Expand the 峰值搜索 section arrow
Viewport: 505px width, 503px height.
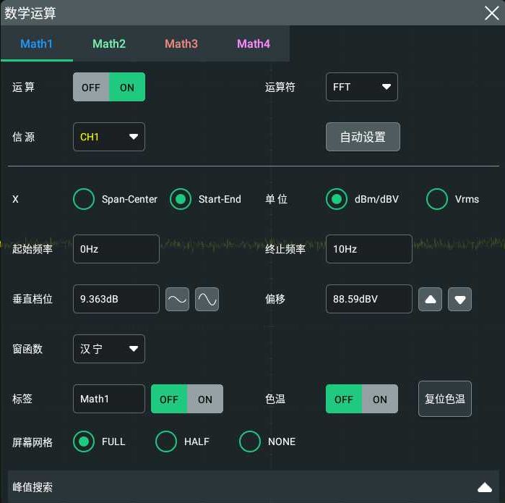485,488
